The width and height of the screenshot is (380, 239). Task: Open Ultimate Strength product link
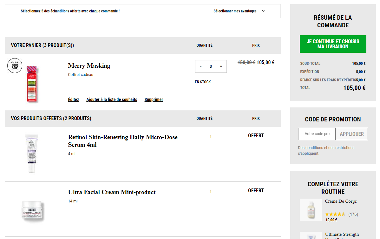coord(342,236)
